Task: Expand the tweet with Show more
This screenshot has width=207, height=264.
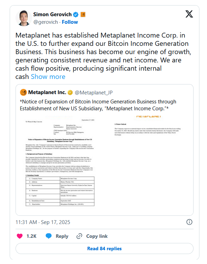Action: pos(48,77)
